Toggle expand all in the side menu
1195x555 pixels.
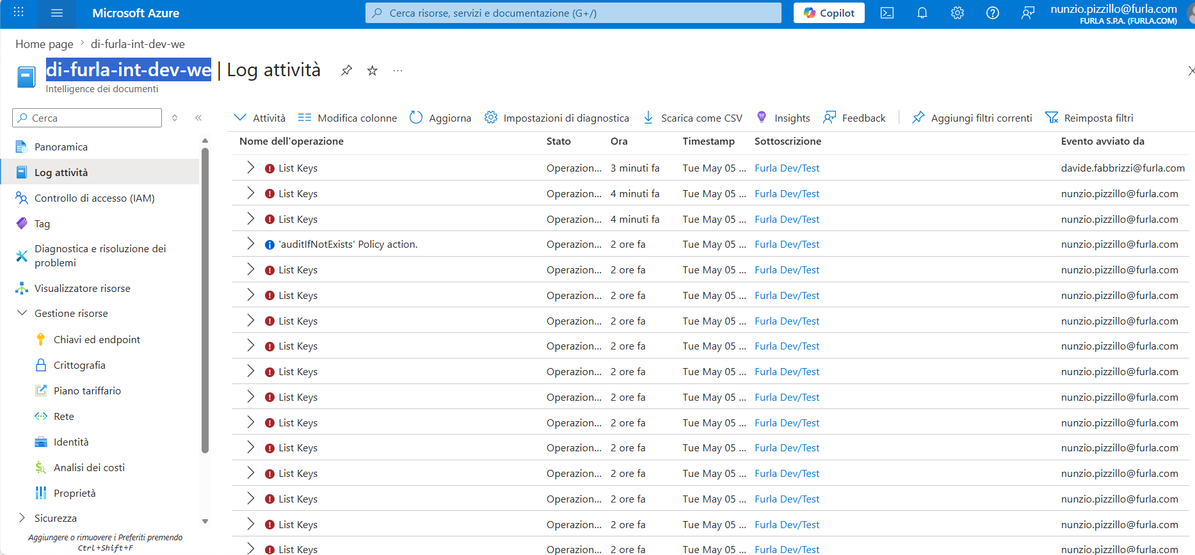point(175,118)
